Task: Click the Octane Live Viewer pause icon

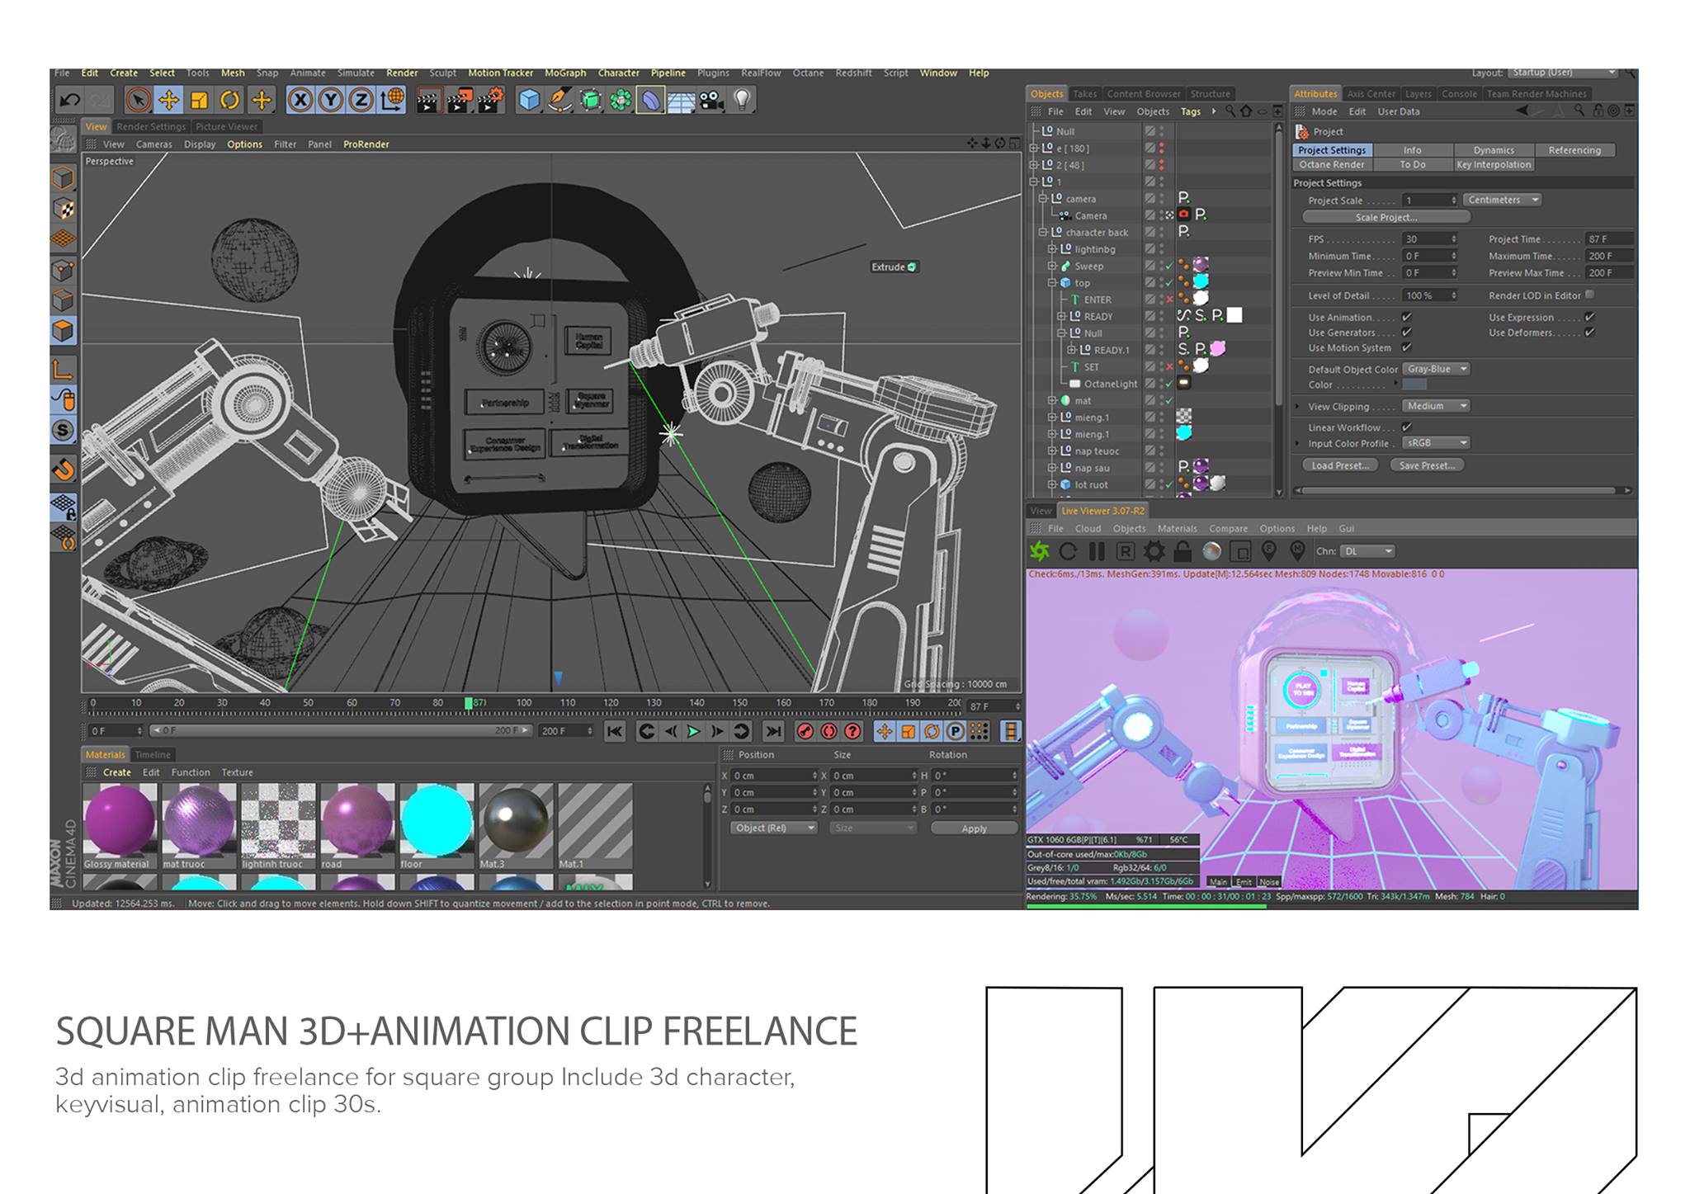Action: [1097, 551]
